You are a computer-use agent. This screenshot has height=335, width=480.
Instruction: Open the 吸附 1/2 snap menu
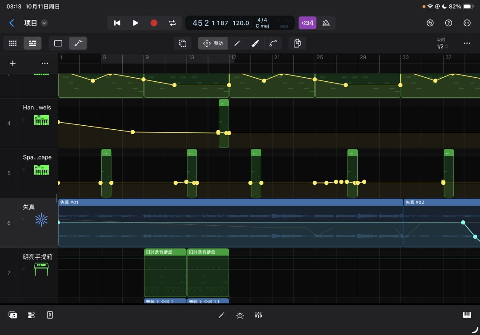click(442, 43)
